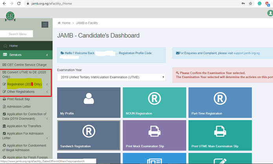Open Application For Admission Letter
Viewport: 273px width, 164px height.
(x=23, y=136)
